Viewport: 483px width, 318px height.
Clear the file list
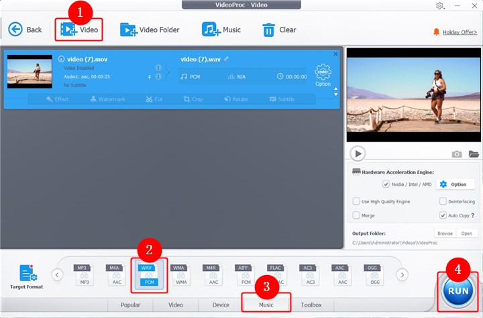point(279,30)
